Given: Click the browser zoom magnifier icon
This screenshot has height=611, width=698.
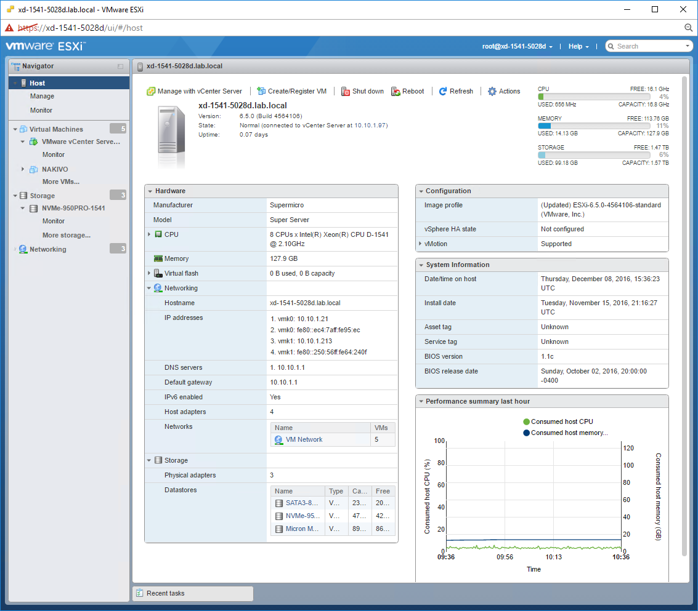Looking at the screenshot, I should pos(688,28).
